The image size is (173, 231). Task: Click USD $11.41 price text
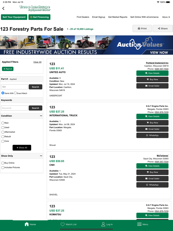[x=57, y=68]
